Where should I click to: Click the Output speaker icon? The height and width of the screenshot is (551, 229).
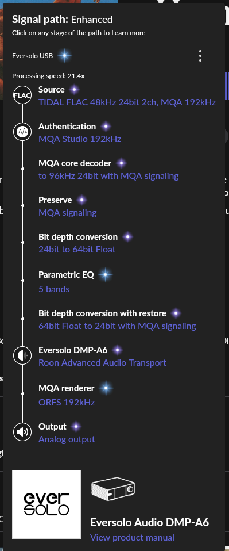(22, 431)
